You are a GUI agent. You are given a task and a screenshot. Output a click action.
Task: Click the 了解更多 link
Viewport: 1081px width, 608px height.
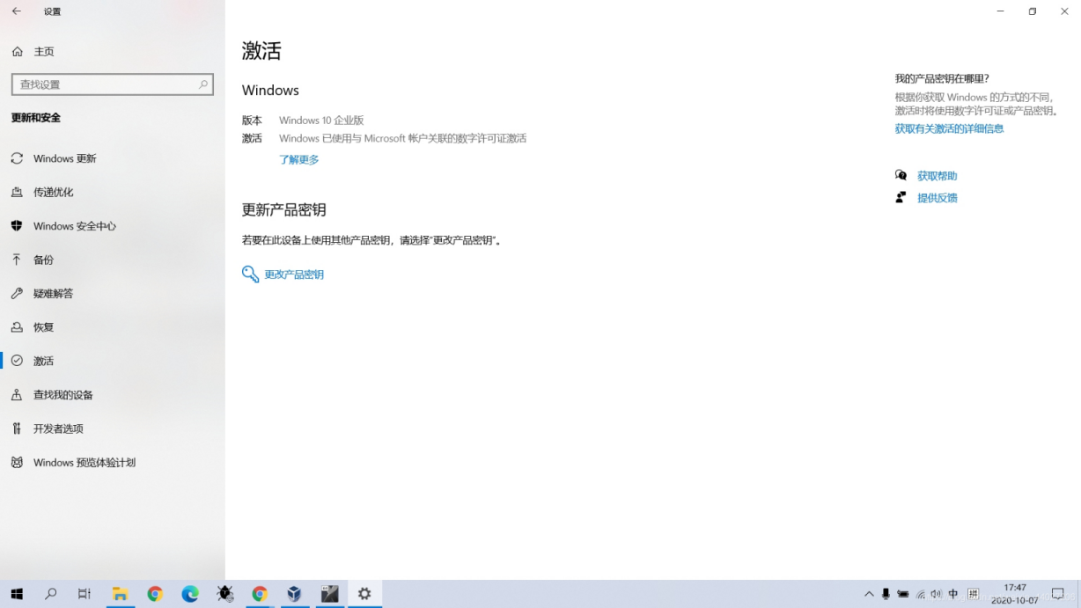(x=298, y=159)
